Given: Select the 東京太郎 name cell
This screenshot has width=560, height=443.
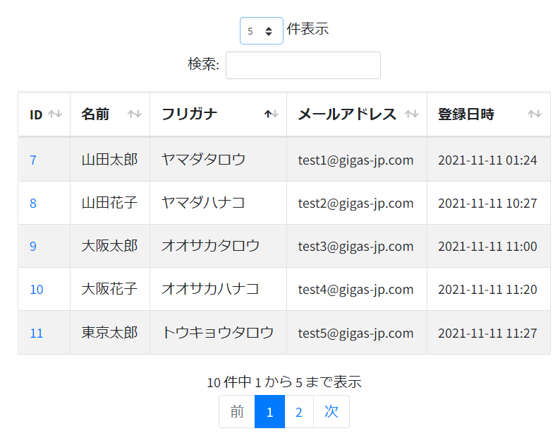Looking at the screenshot, I should (x=110, y=333).
